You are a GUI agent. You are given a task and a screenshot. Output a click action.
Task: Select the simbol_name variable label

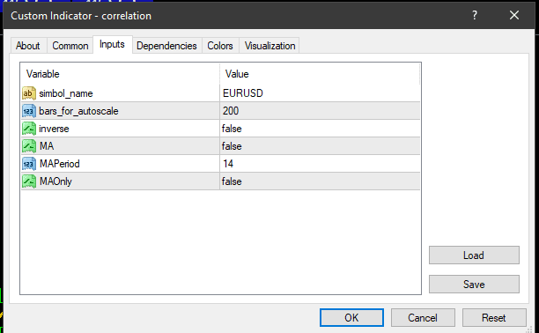click(66, 93)
